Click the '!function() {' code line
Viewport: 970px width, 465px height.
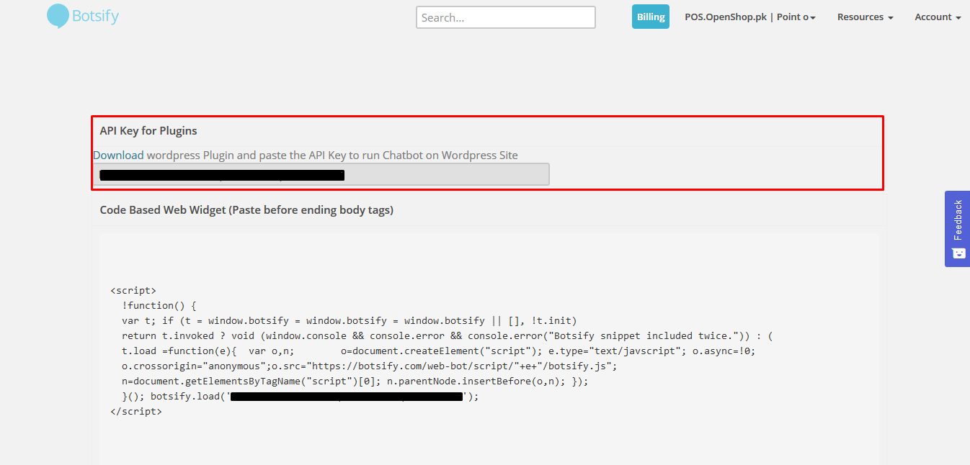(x=159, y=305)
